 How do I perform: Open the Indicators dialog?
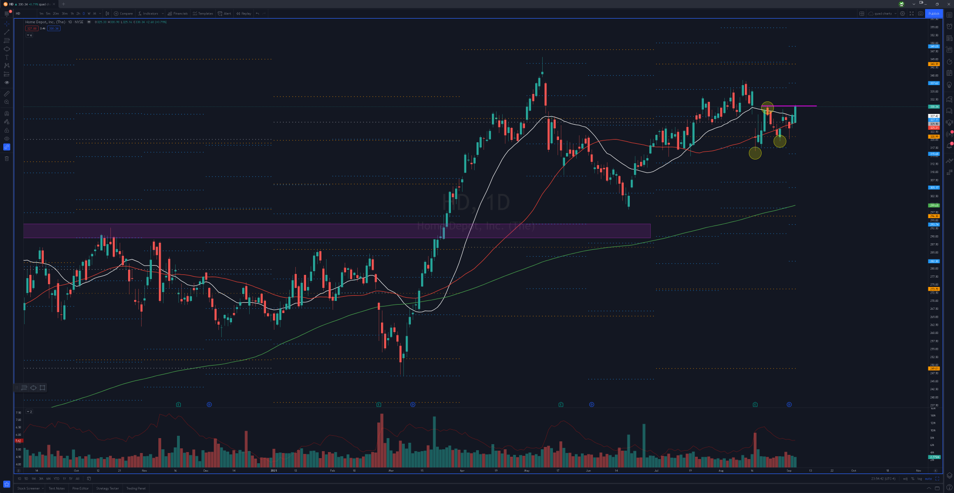click(x=148, y=13)
